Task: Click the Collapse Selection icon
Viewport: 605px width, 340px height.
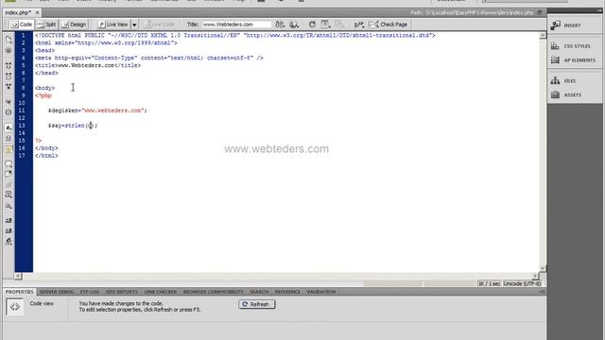Action: (x=9, y=76)
